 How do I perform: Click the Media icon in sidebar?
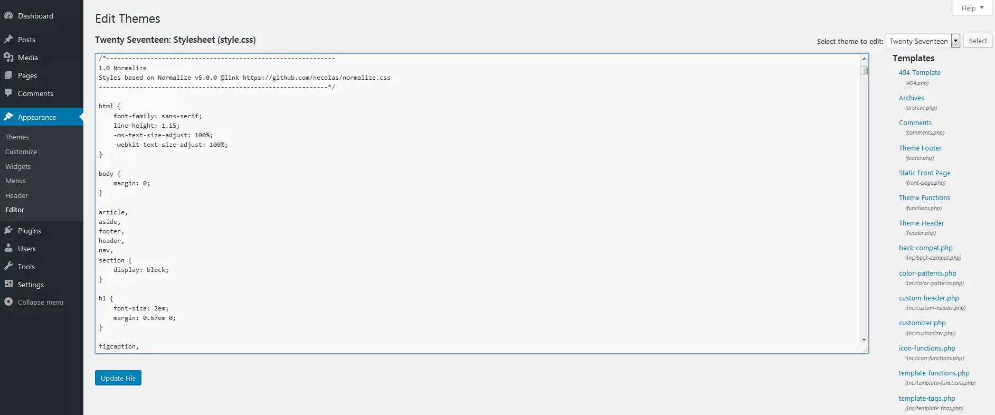(x=8, y=58)
